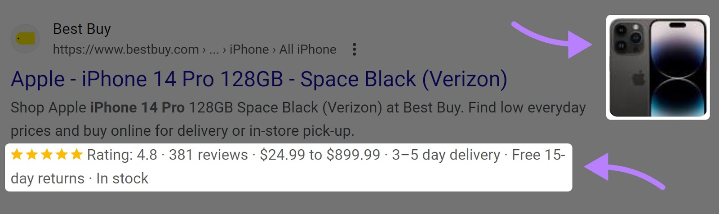719x214 pixels.
Task: Click the $24.99 to $899.99 price range
Action: (320, 155)
